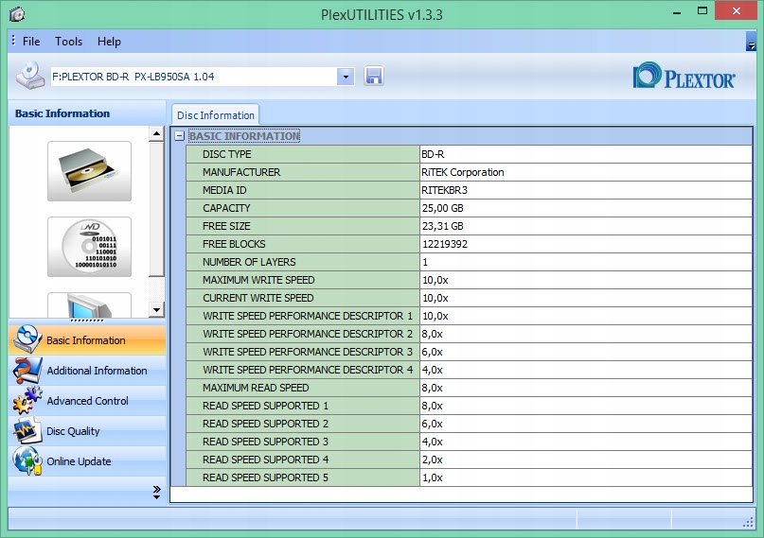Click the Additional Information icon
This screenshot has height=538, width=764.
[27, 371]
